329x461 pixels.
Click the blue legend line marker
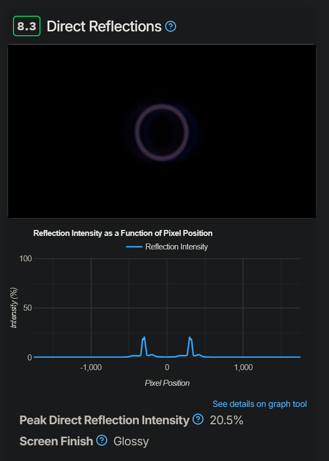pyautogui.click(x=135, y=247)
